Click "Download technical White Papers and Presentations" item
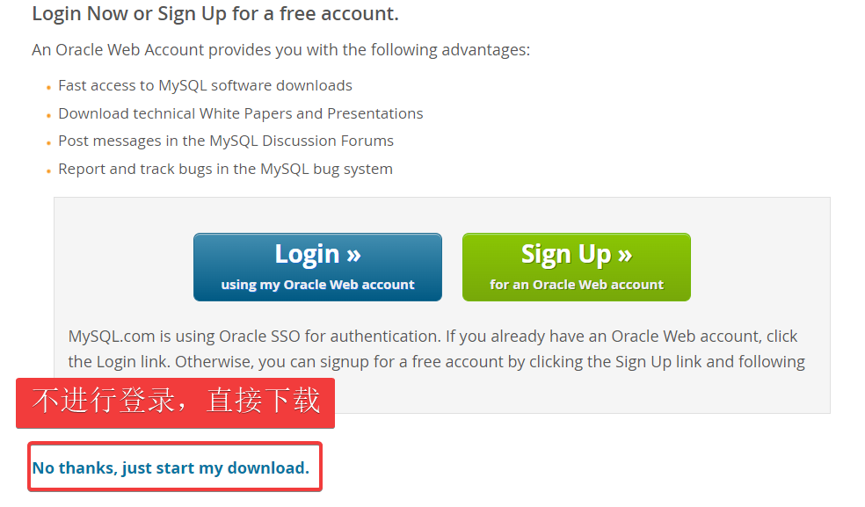 [241, 113]
